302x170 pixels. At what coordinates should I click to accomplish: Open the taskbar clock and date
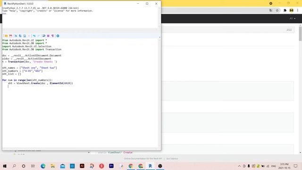(284, 166)
